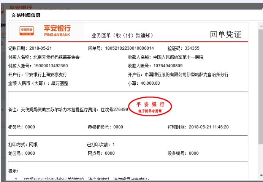Select receipt number 18052102230010000014

tap(130, 48)
